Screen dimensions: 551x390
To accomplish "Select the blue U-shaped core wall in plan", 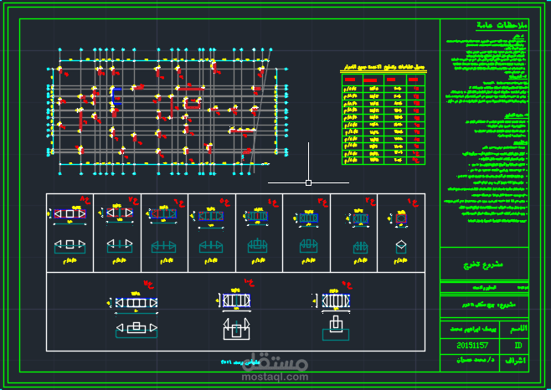I will pyautogui.click(x=116, y=96).
